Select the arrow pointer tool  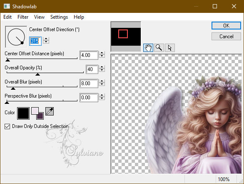click(x=170, y=47)
